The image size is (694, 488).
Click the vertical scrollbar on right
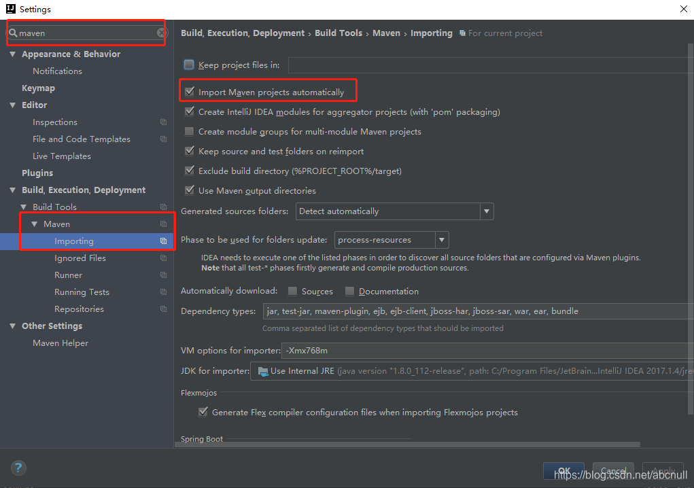pos(691,229)
